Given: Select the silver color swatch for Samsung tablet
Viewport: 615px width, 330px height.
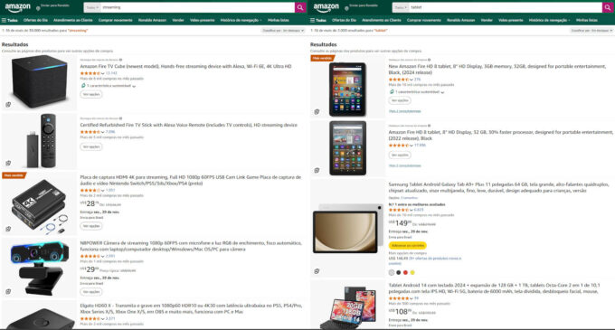Looking at the screenshot, I should (x=392, y=272).
